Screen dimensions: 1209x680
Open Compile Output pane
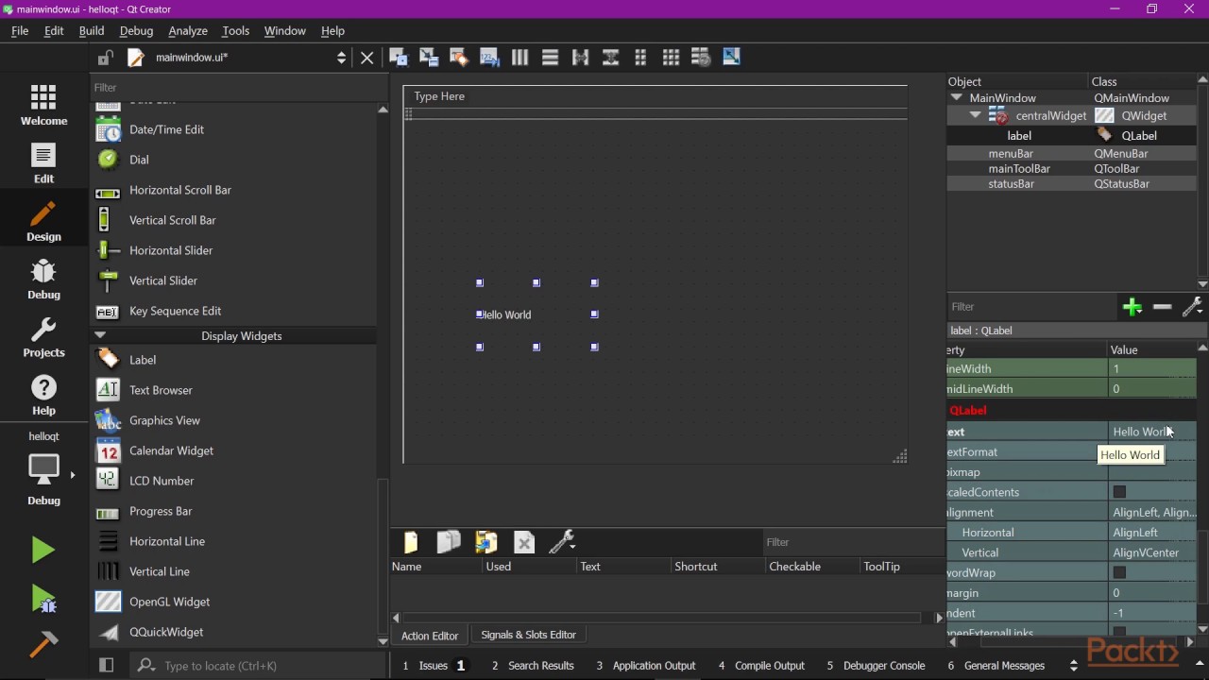(x=761, y=666)
